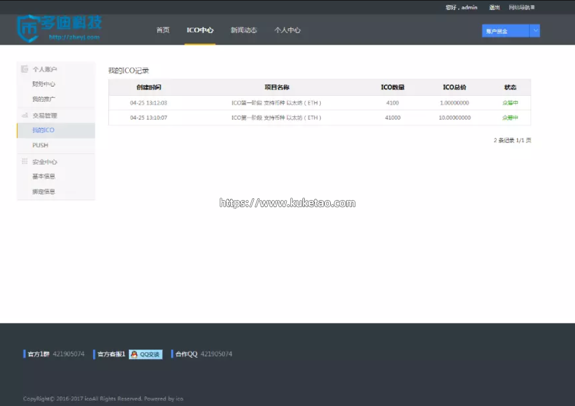Open 绑定信息 in the sidebar
Screen dimensions: 575x406
click(44, 192)
